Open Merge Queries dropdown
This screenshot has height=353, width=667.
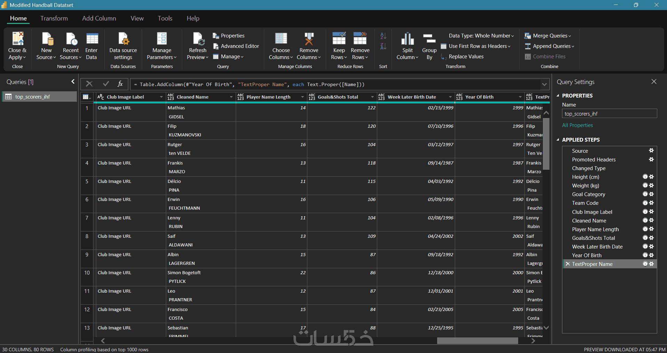(x=548, y=36)
